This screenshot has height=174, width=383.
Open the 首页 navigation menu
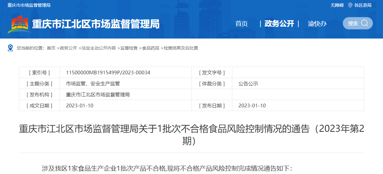242,24
